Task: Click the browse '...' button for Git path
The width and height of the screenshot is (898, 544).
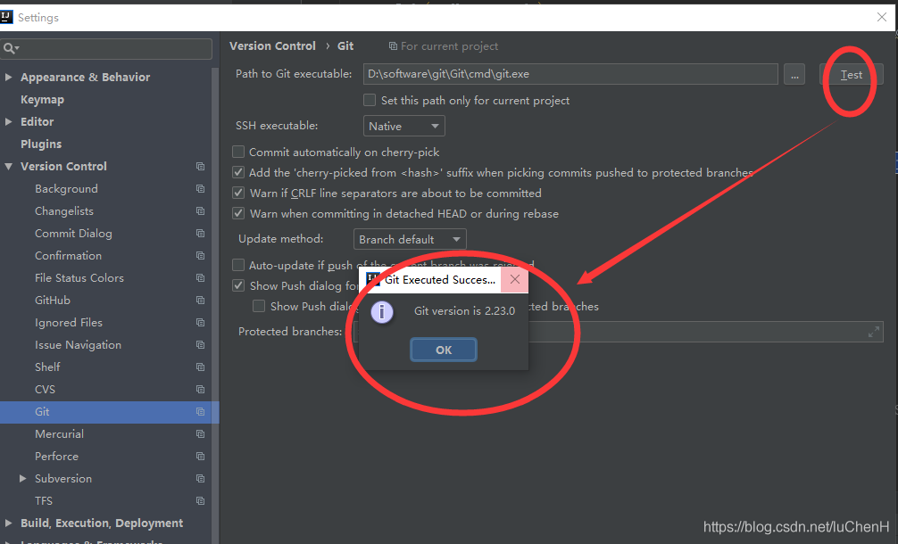Action: tap(794, 74)
